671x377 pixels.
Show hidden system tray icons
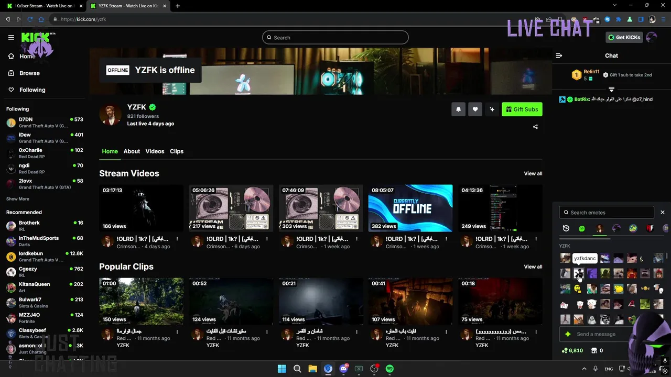point(584,369)
